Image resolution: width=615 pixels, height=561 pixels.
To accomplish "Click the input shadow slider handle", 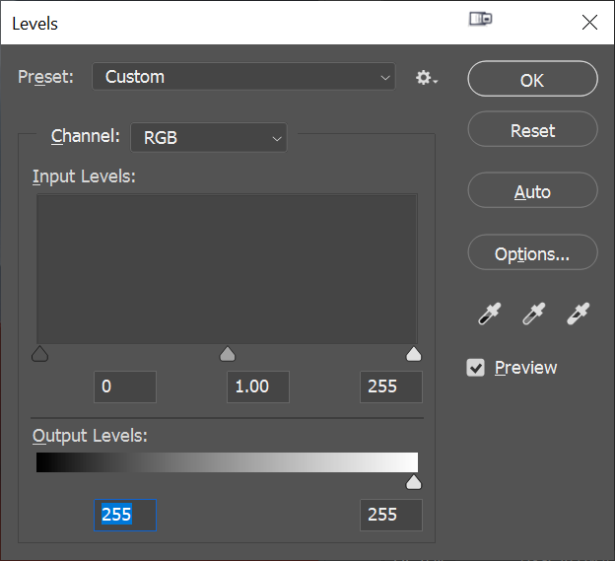I will (39, 354).
